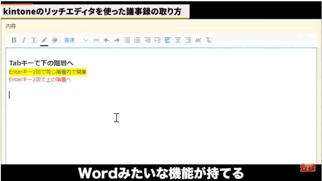
Task: Center align the text
Action: coord(178,40)
